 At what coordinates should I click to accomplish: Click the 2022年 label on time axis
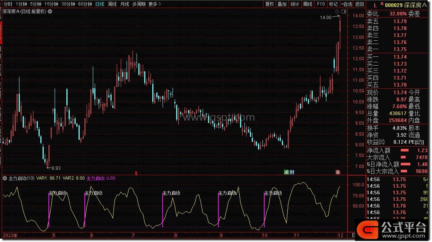[10, 235]
